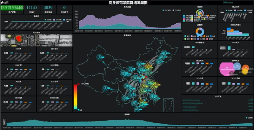254x130 pixels.
Task: Click the yellow bubble in fault domain chart
Action: click(x=245, y=71)
